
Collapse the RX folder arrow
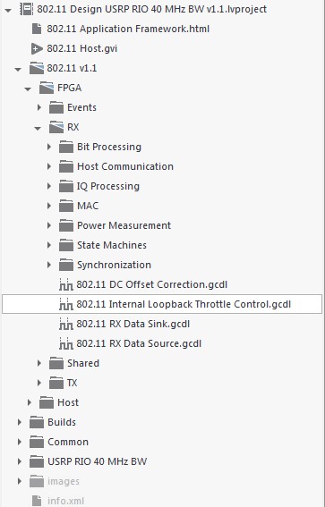tap(38, 129)
